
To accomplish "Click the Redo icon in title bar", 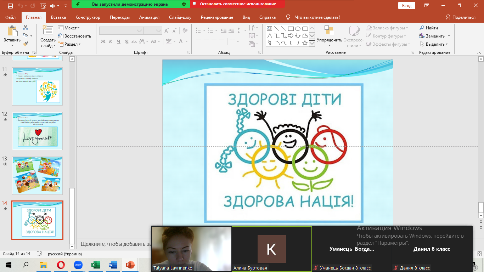I will (33, 6).
